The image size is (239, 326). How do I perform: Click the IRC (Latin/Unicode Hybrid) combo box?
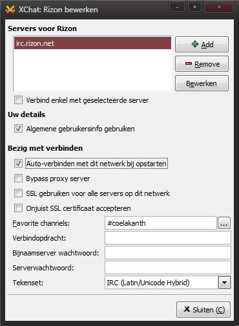167,283
